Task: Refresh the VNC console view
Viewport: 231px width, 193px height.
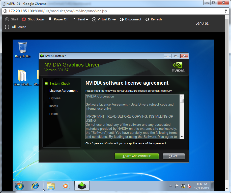Action: pos(153,19)
